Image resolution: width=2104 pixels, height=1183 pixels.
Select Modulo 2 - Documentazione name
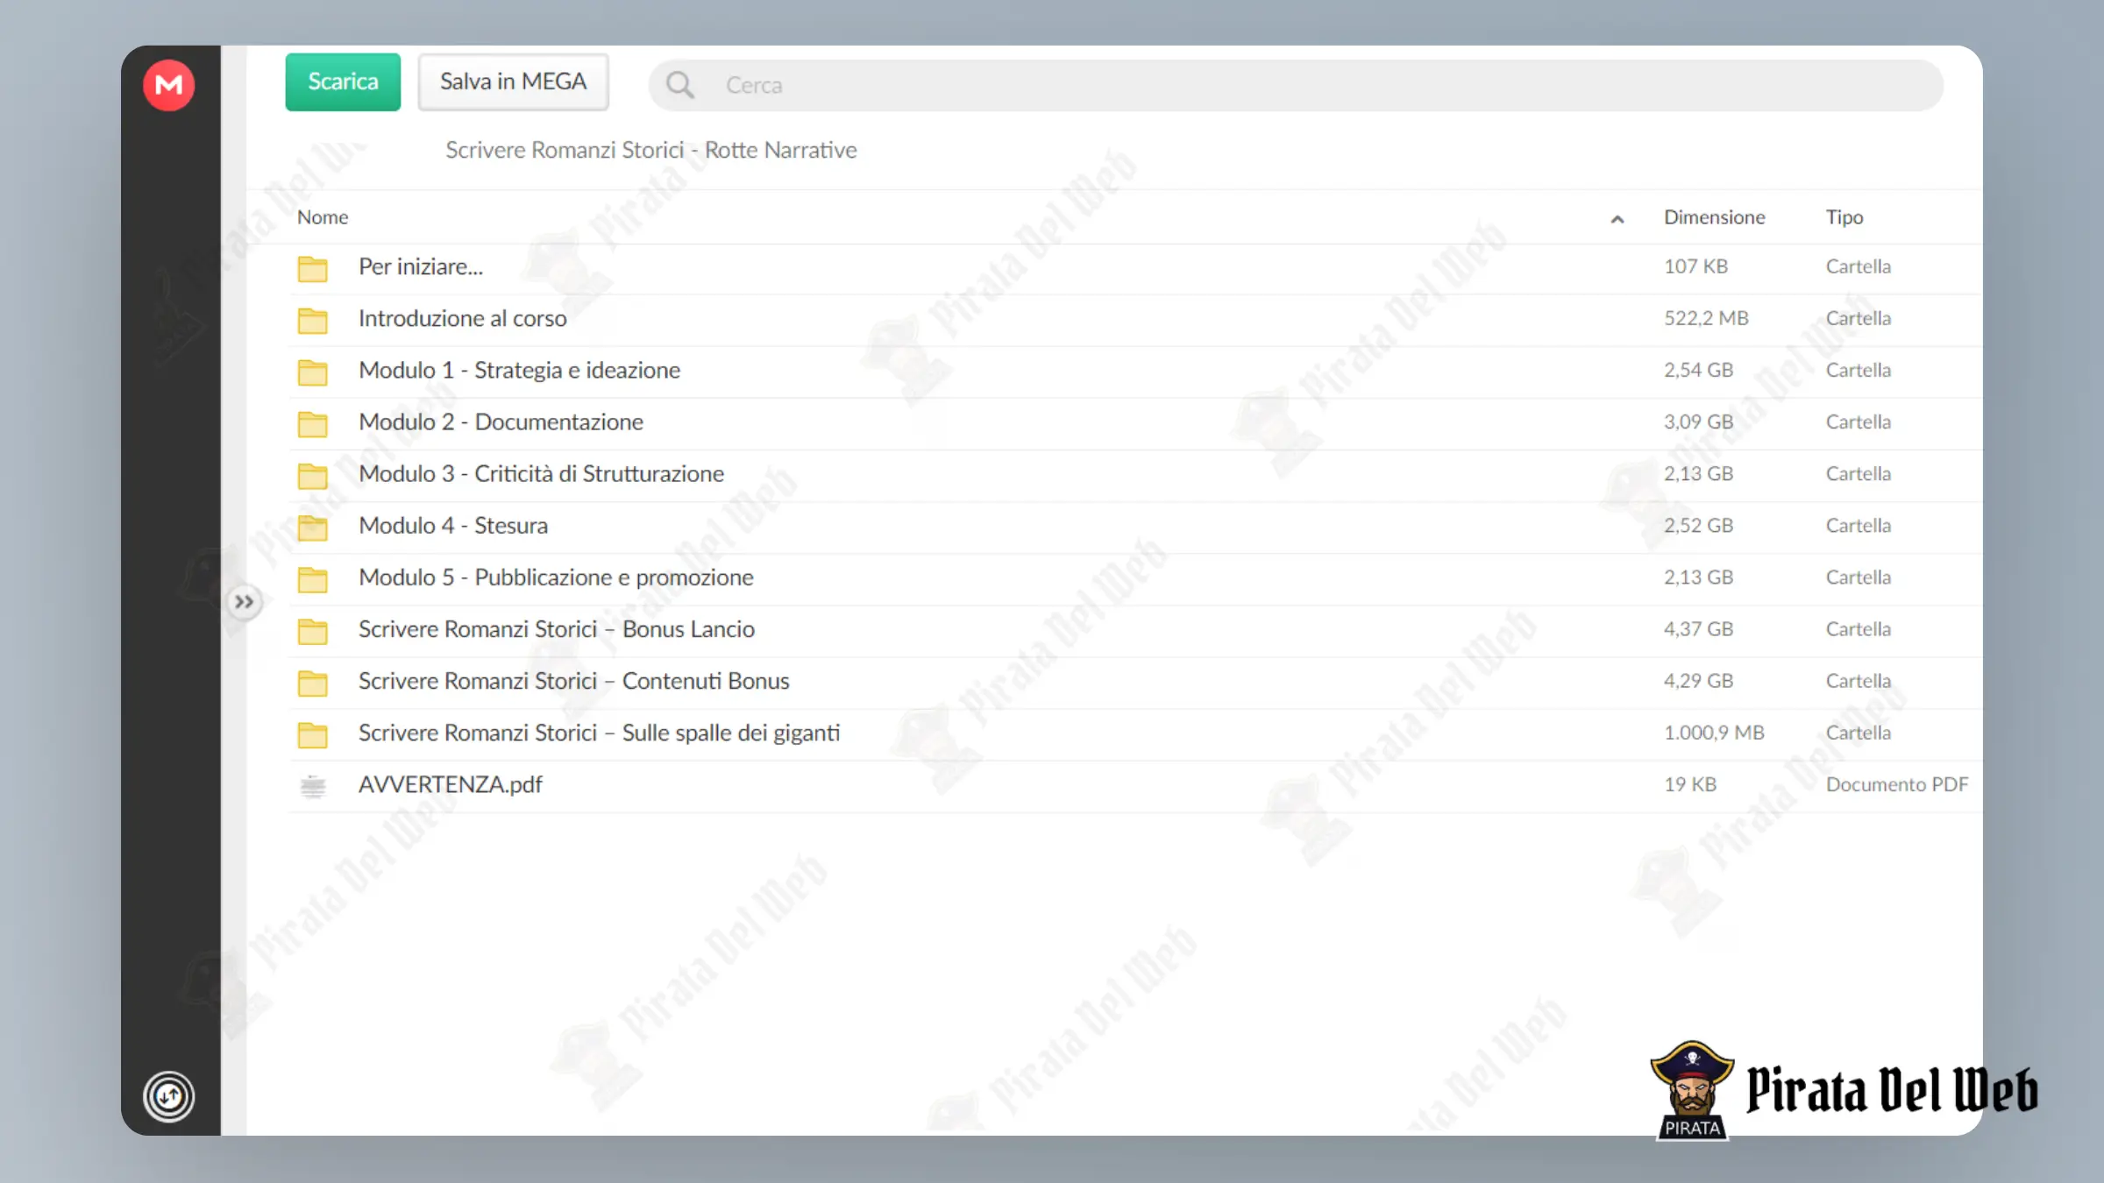pos(501,421)
